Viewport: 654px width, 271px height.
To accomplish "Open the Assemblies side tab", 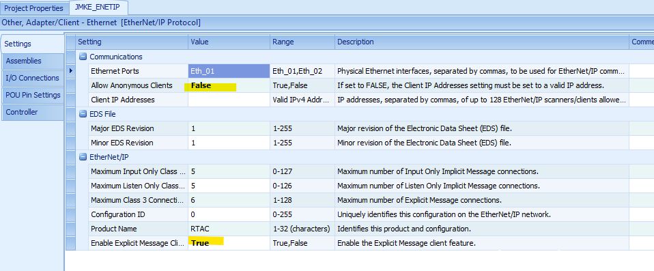I will 32,61.
